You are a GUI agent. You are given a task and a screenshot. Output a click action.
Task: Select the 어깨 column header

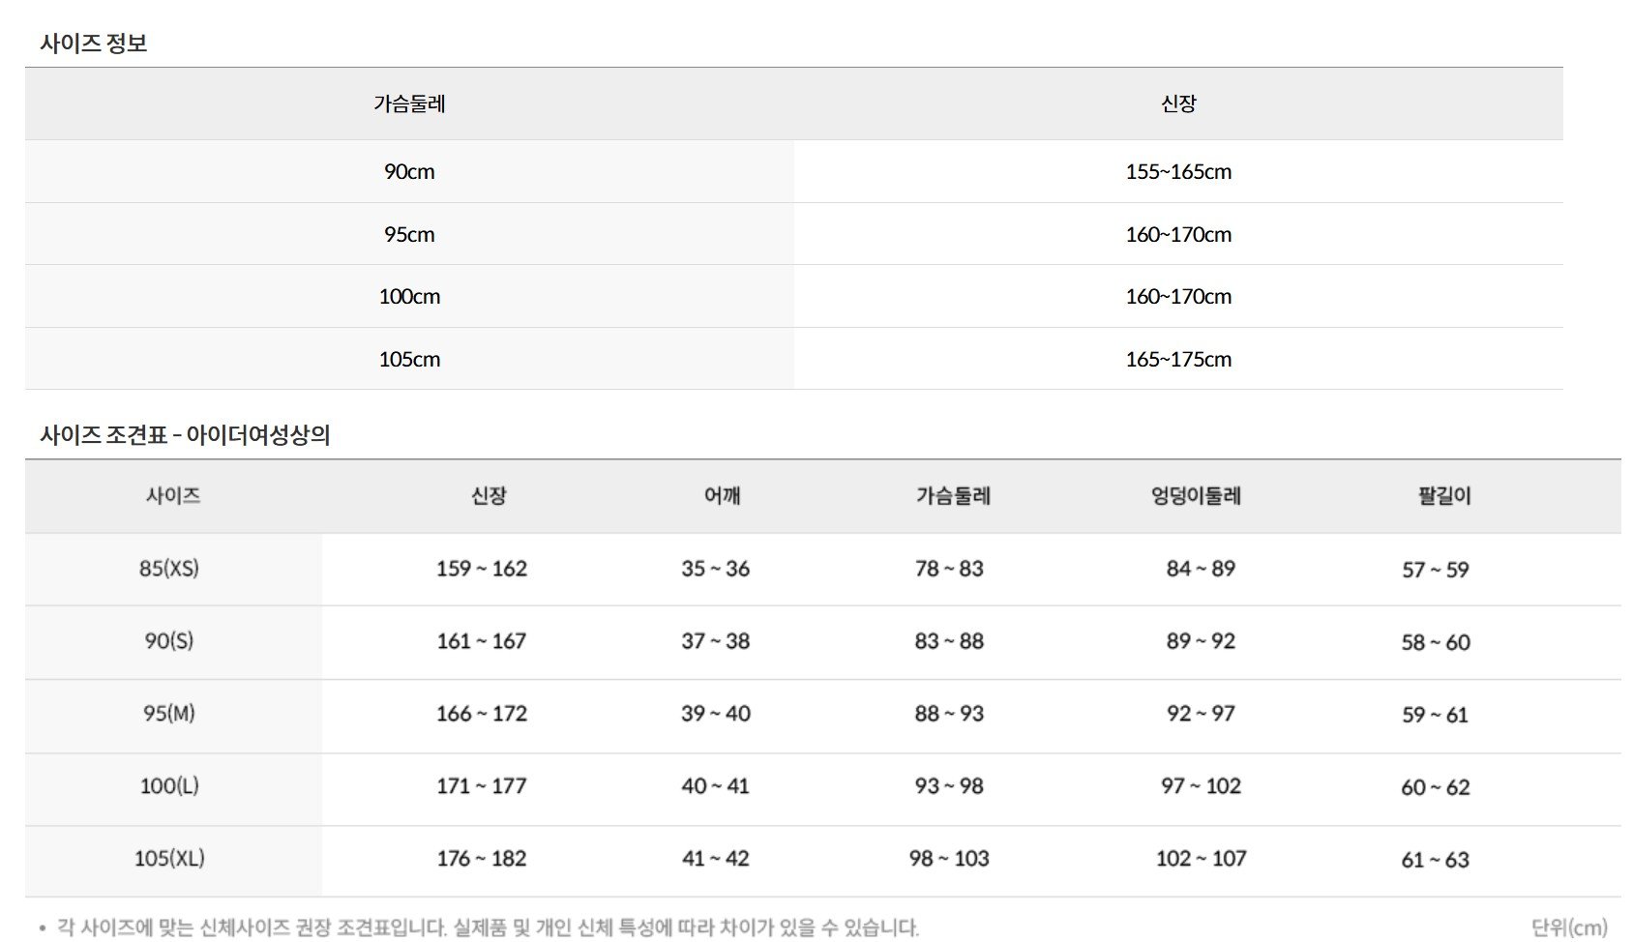point(722,495)
